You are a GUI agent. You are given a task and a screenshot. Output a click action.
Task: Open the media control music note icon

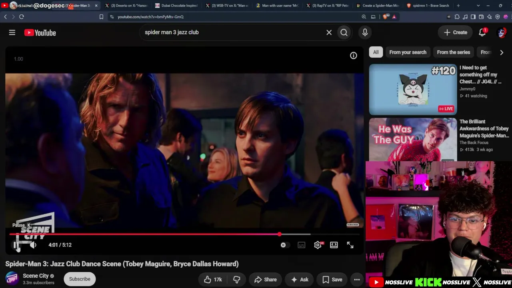coord(465,17)
